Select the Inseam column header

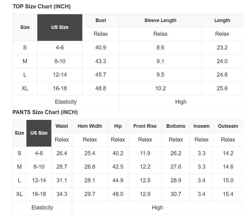[x=201, y=126]
